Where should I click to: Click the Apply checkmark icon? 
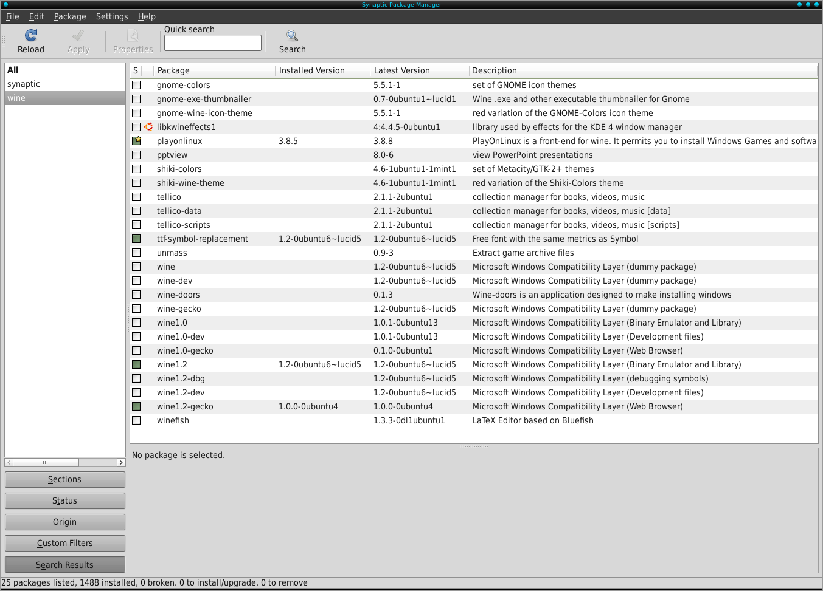(x=78, y=36)
